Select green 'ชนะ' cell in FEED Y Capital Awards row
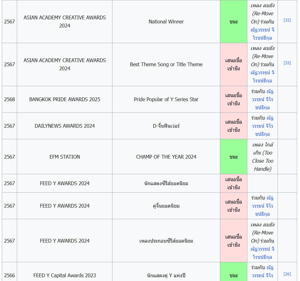 [x=234, y=272]
